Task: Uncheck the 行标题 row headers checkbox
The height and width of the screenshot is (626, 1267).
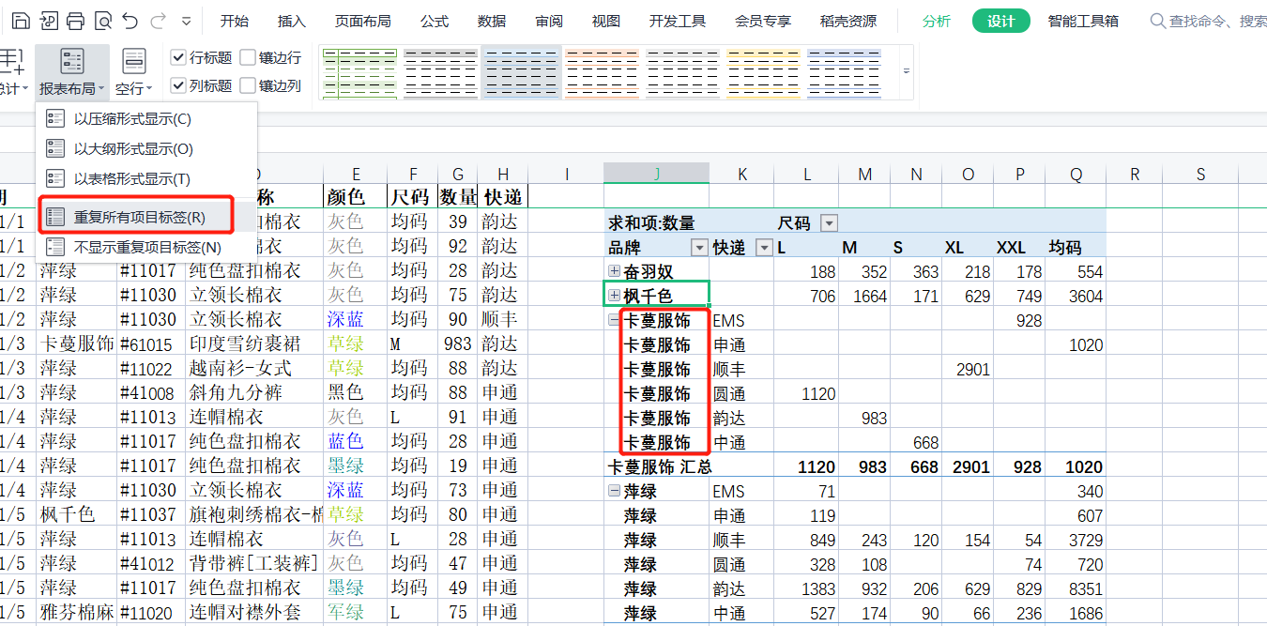Action: (x=178, y=58)
